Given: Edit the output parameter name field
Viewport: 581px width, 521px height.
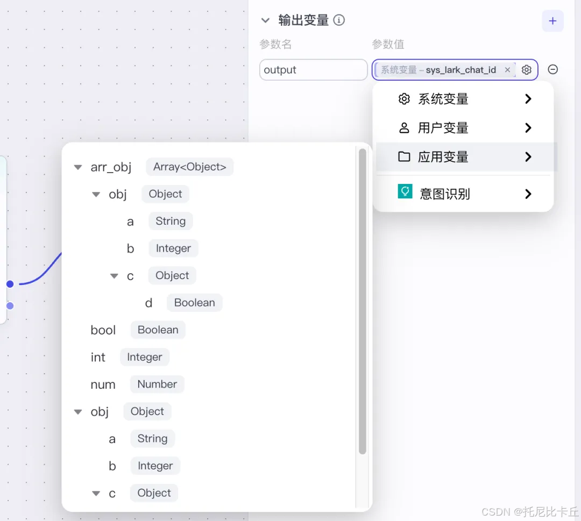Looking at the screenshot, I should coord(313,69).
